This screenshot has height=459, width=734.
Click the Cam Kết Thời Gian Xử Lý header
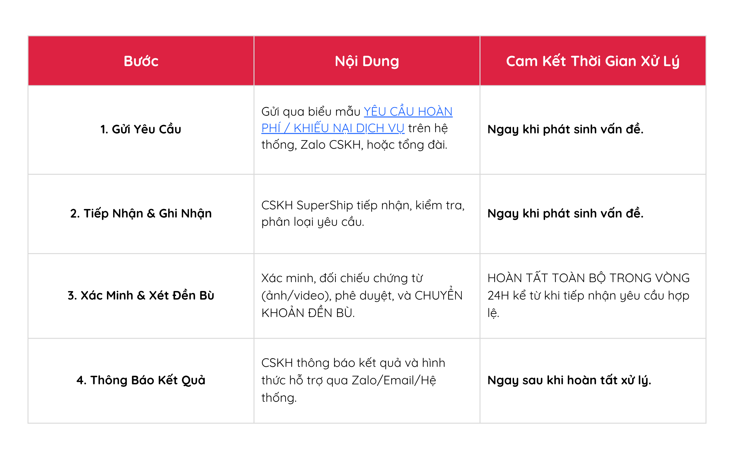pos(593,61)
